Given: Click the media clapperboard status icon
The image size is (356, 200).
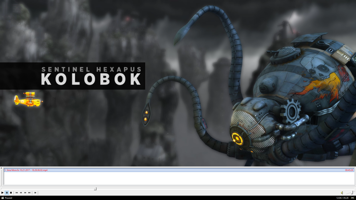Looking at the screenshot, I should click(3, 198).
